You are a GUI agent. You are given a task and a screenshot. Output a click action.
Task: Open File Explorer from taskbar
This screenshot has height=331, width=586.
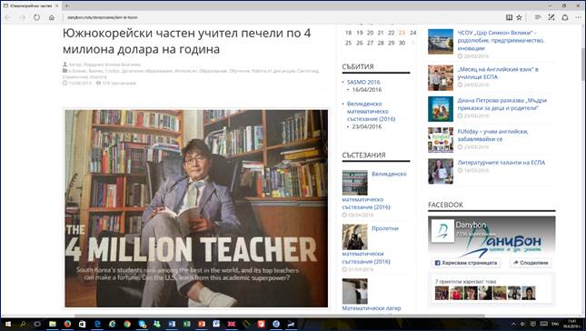point(53,325)
